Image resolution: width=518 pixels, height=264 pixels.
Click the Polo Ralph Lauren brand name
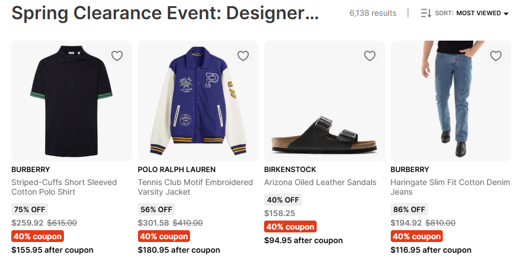pos(176,169)
